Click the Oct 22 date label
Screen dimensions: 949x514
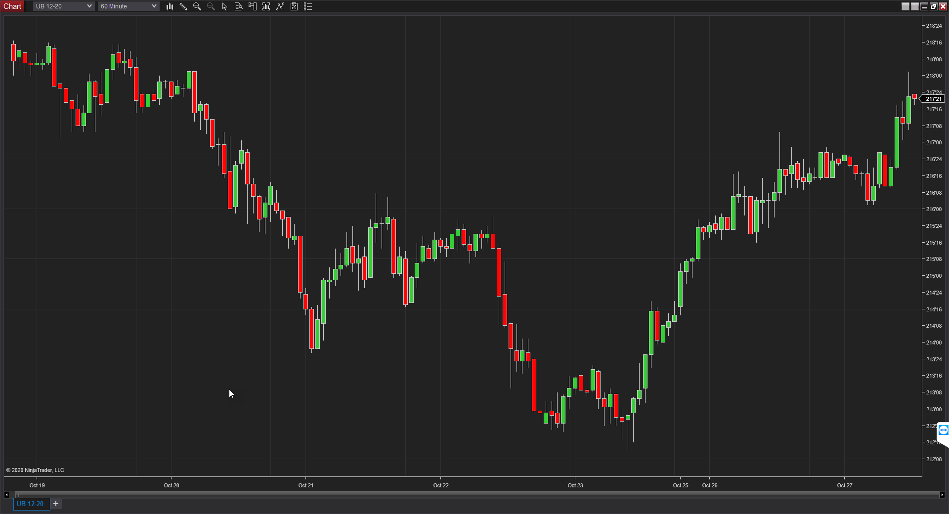click(441, 485)
